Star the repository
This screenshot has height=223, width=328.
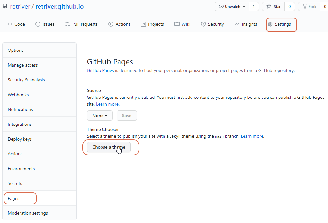[273, 7]
